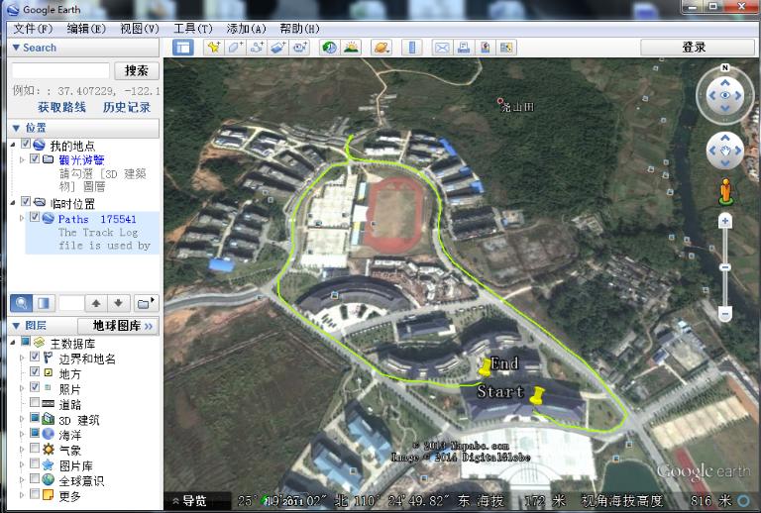This screenshot has height=513, width=761.
Task: Click the 搜索 search button
Action: (137, 70)
